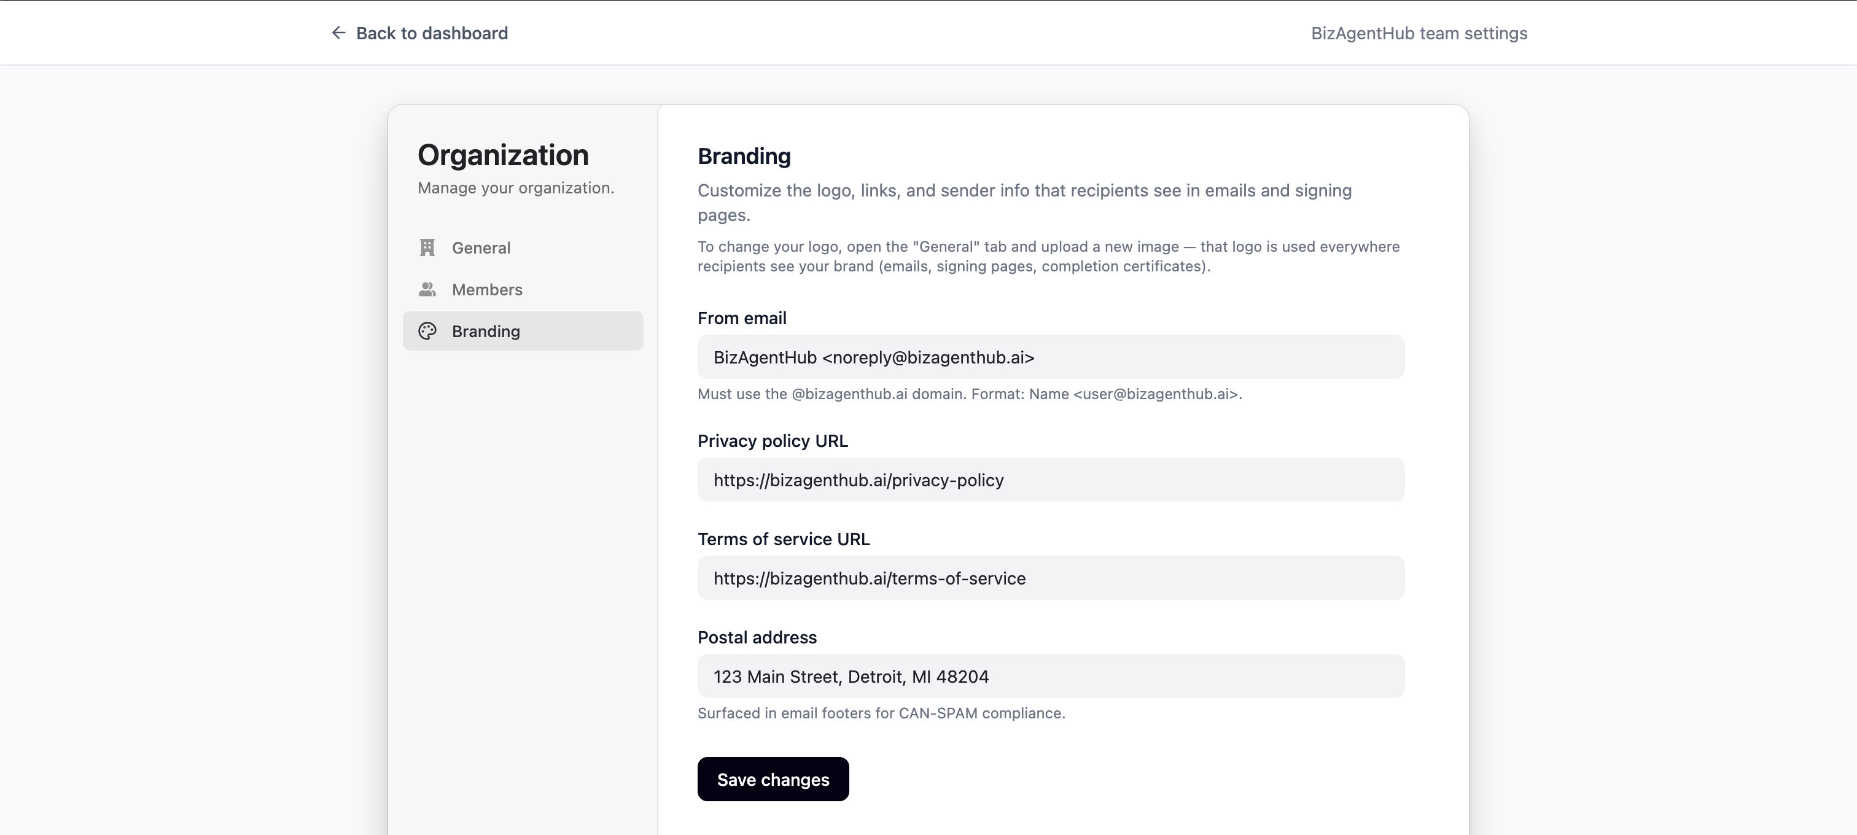Click the 'Organization' heading
Image resolution: width=1857 pixels, height=835 pixels.
(x=503, y=155)
